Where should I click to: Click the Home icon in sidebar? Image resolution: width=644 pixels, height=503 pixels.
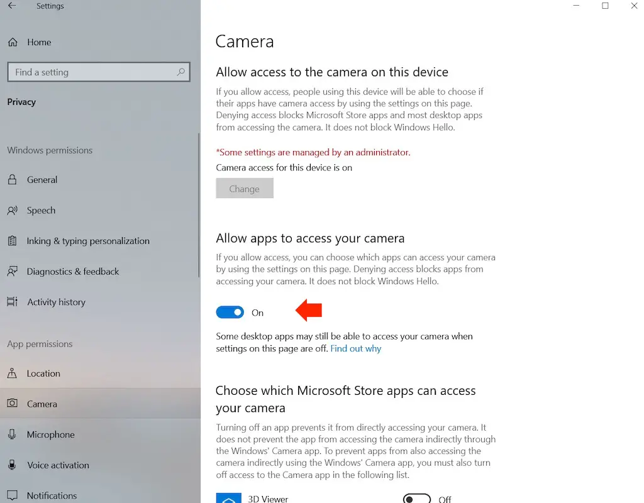click(12, 42)
